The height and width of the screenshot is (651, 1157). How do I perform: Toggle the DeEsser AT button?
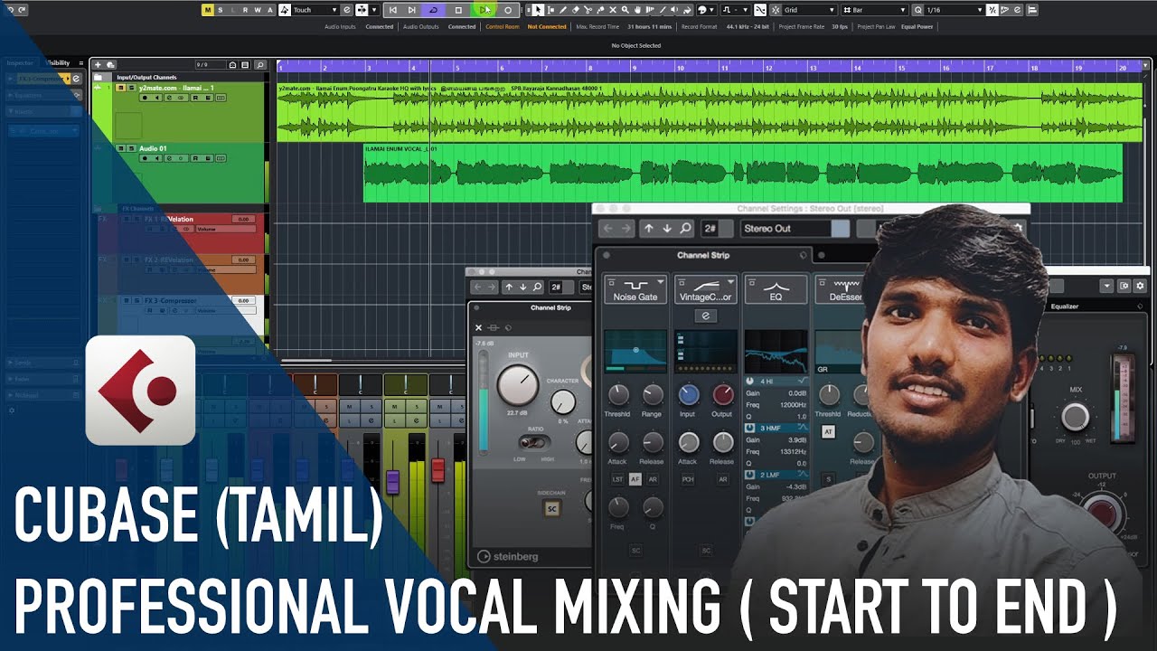(x=828, y=432)
